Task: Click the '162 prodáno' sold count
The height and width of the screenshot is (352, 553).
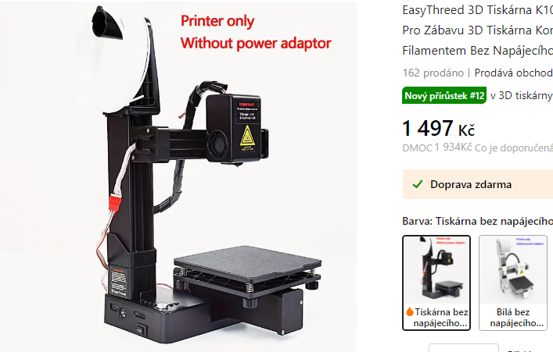Action: pyautogui.click(x=433, y=73)
